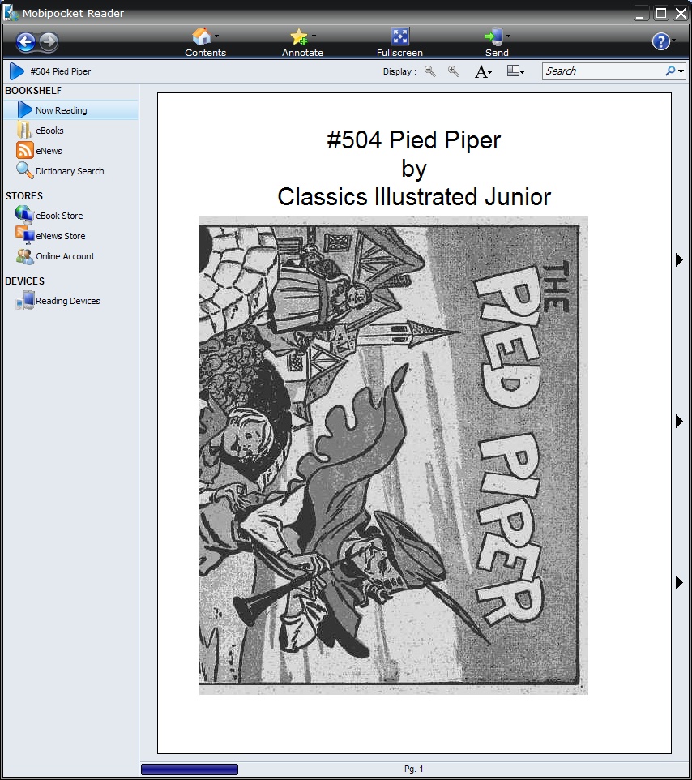Click the blue reading progress bar
This screenshot has height=780, width=692.
[190, 769]
